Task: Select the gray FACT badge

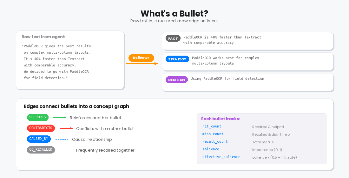Action: [173, 38]
